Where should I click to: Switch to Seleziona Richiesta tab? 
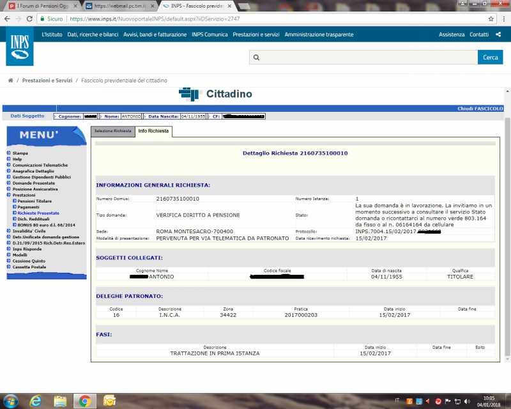[x=113, y=131]
